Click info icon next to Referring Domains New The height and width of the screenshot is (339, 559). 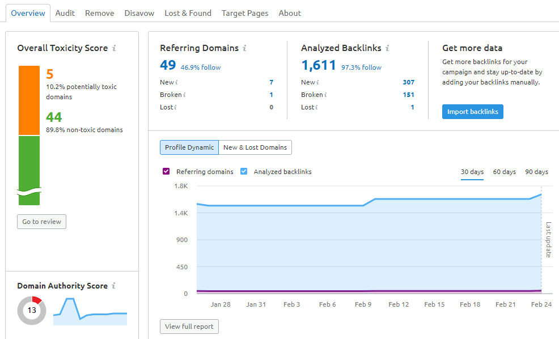coord(176,82)
